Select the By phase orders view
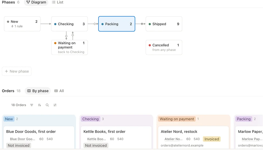Image resolution: width=263 pixels, height=150 pixels. point(38,91)
